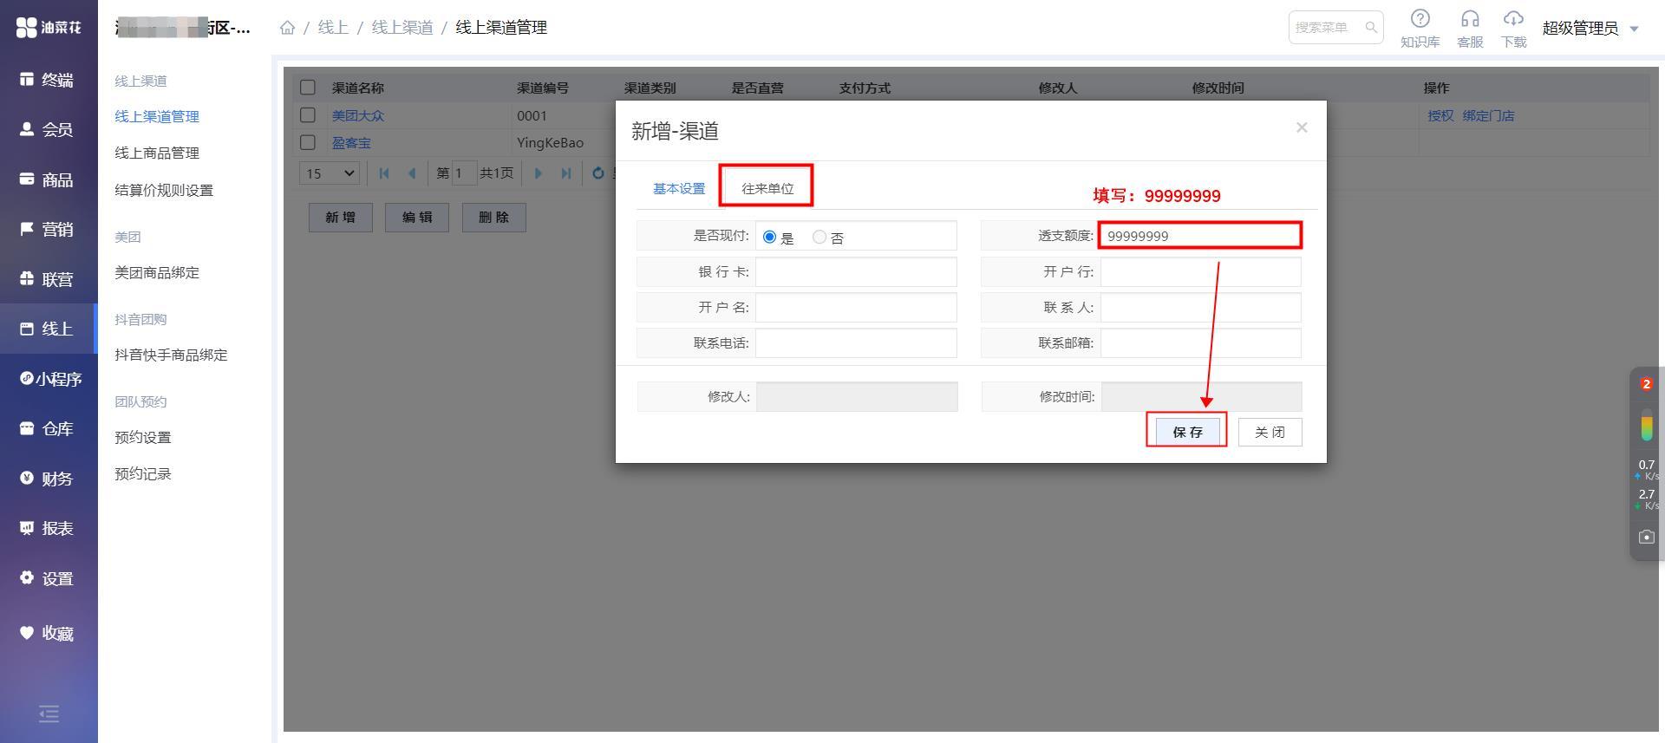Open the 美团大众 channel link
The width and height of the screenshot is (1665, 743).
coord(358,115)
